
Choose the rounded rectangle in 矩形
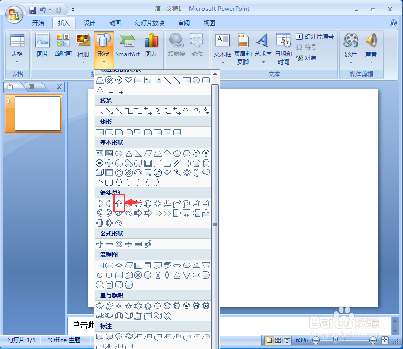coord(109,132)
